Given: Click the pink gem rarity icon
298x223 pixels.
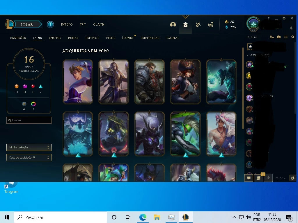Looking at the screenshot, I should (x=25, y=87).
